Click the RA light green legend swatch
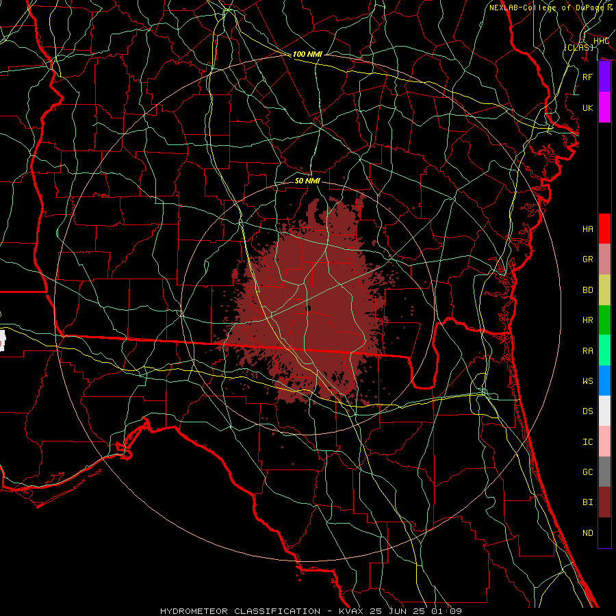 coord(604,350)
